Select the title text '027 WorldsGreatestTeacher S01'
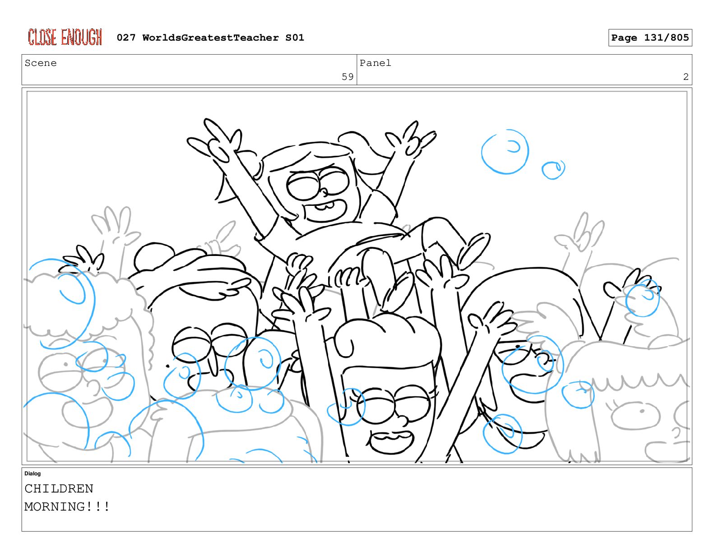The image size is (714, 553). tap(210, 37)
